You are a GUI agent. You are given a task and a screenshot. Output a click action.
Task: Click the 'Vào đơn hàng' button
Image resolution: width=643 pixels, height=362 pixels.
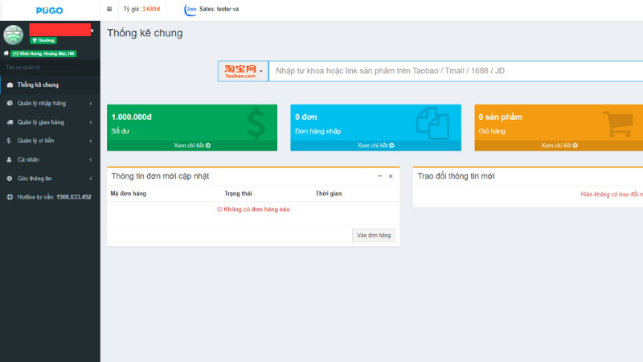click(374, 236)
